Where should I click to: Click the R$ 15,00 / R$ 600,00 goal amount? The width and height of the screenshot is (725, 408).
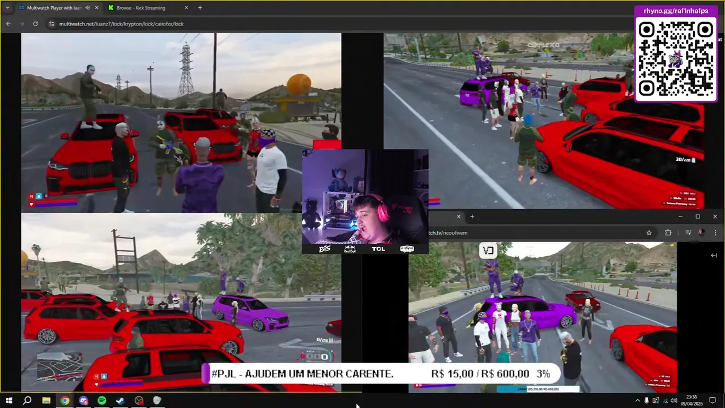[x=480, y=374]
